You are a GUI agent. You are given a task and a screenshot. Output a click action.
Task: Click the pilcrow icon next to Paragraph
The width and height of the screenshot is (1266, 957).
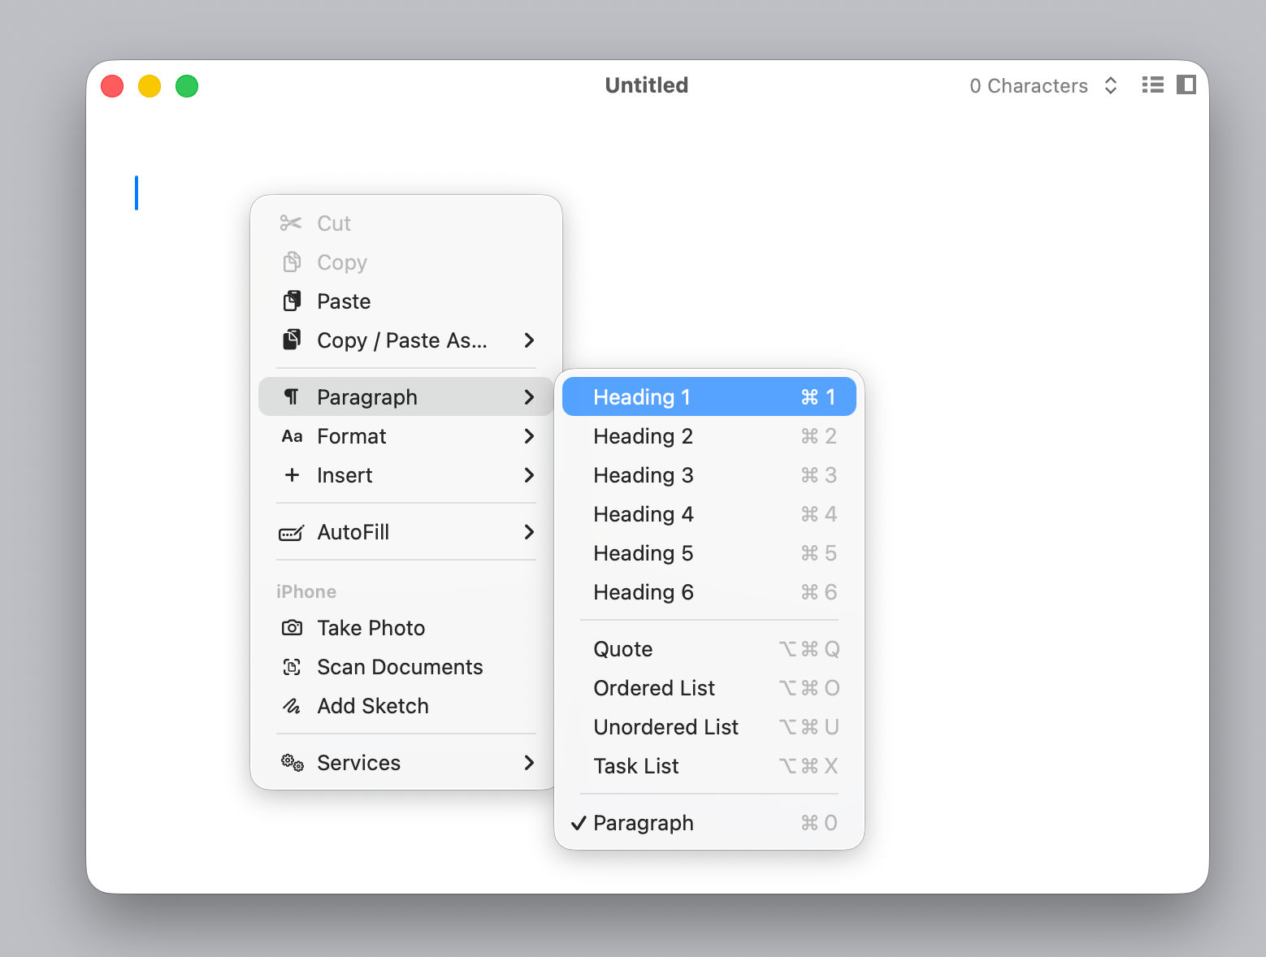[x=292, y=397]
